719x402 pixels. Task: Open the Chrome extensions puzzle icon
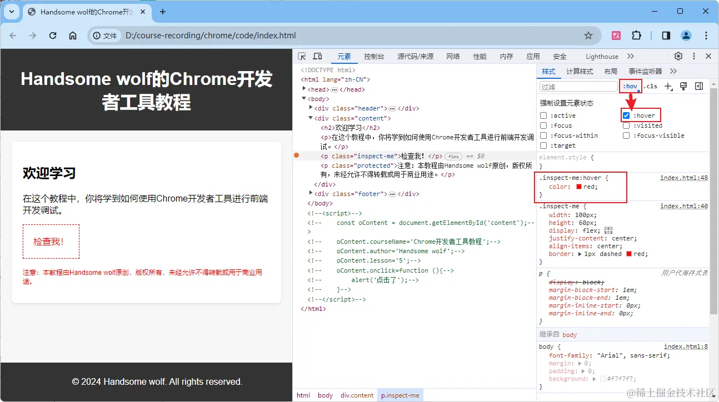pyautogui.click(x=636, y=36)
